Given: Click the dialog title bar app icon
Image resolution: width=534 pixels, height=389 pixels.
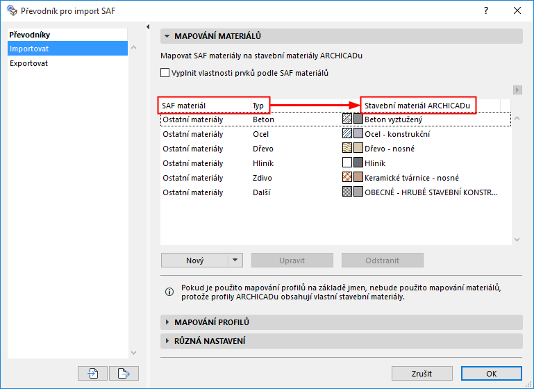Looking at the screenshot, I should [x=12, y=10].
